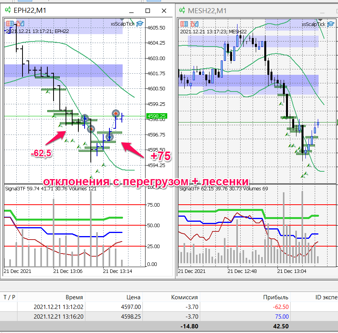Viewport: 338px width, 333px height.
Task: Click the 75.00 level label in EPH22 indicator scale
Action: point(153,205)
